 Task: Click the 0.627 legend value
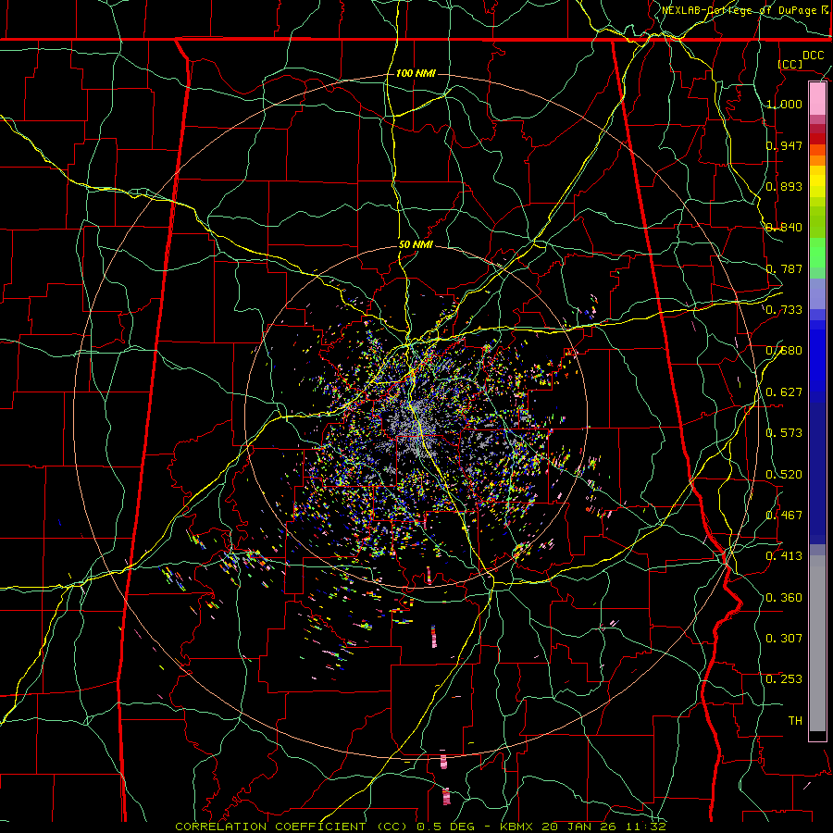[x=784, y=392]
